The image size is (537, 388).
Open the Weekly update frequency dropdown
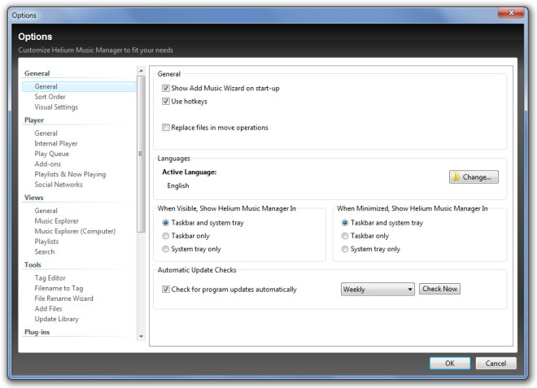[378, 289]
